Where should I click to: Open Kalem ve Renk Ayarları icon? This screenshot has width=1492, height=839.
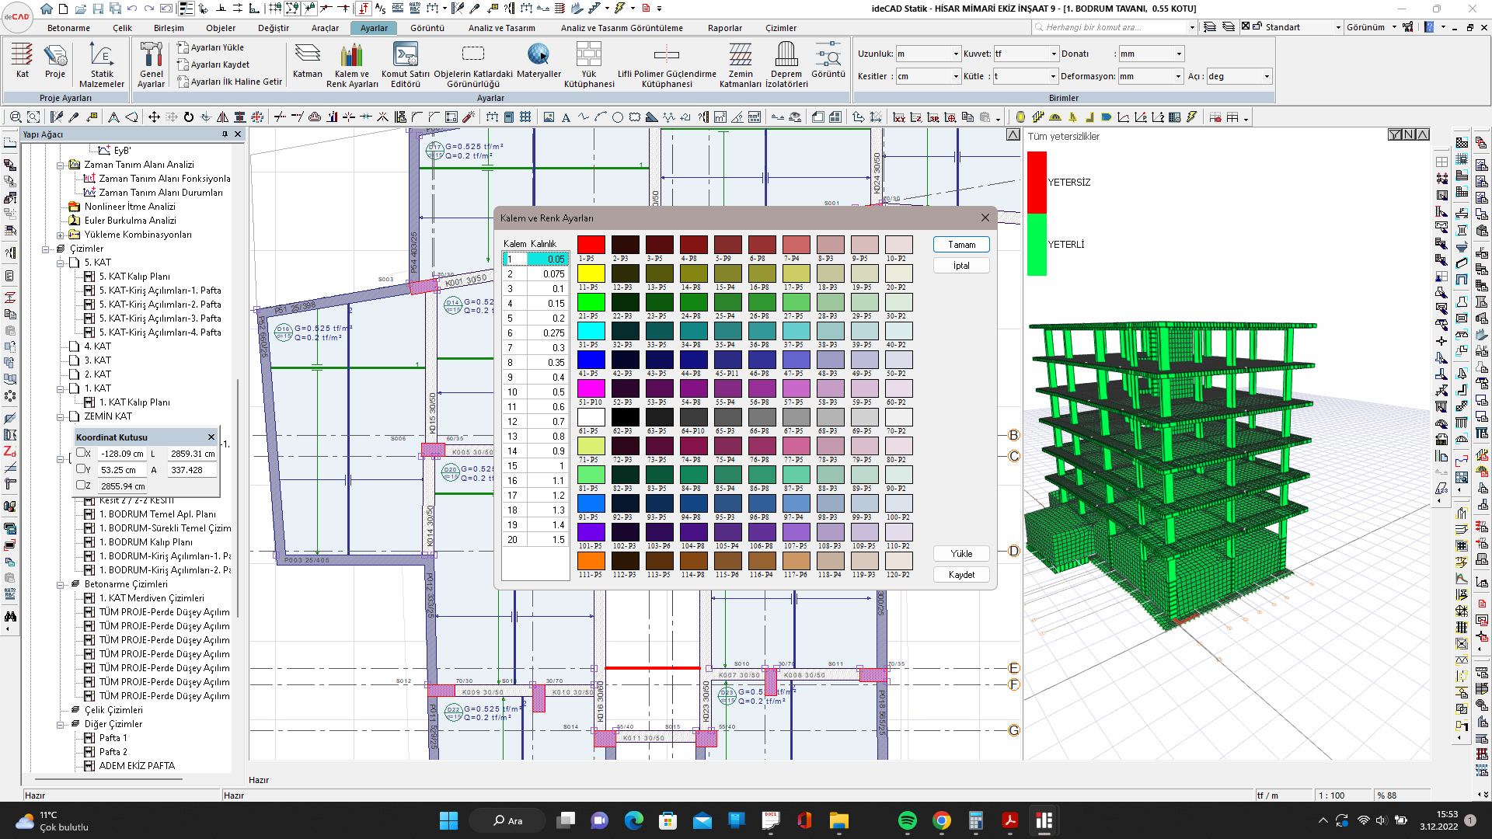click(x=352, y=65)
